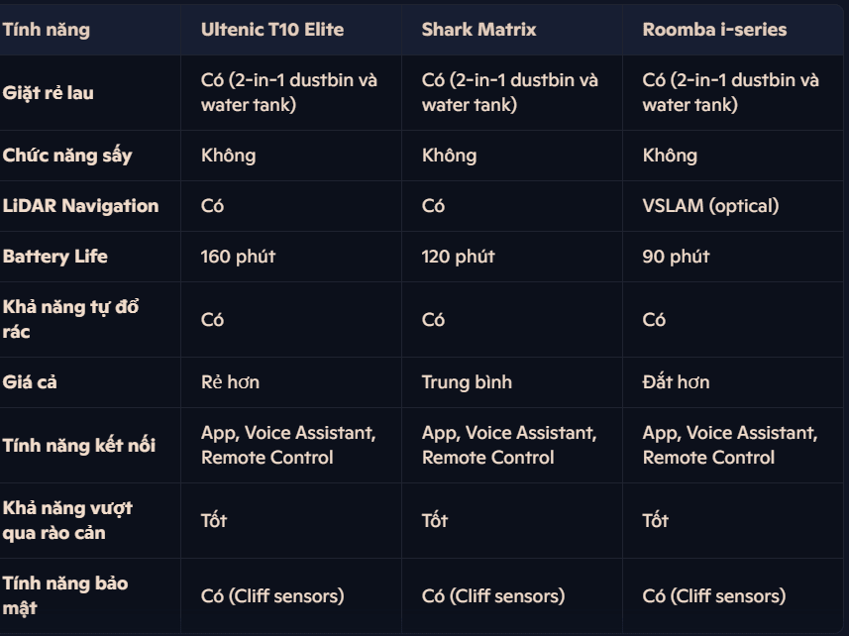This screenshot has width=849, height=636.
Task: Select the Rẻ hơn price cell
Action: click(x=230, y=382)
